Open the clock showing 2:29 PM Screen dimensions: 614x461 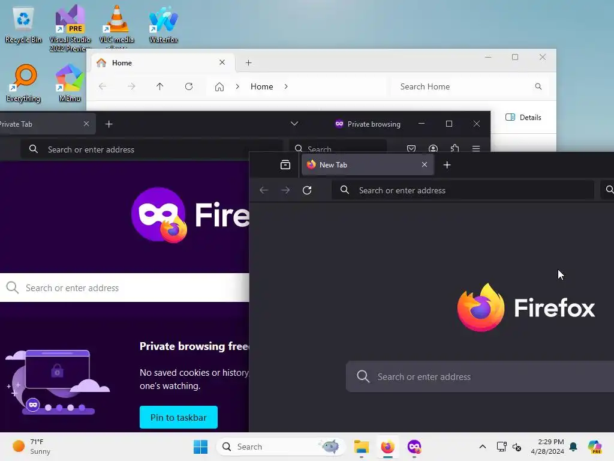coord(547,447)
